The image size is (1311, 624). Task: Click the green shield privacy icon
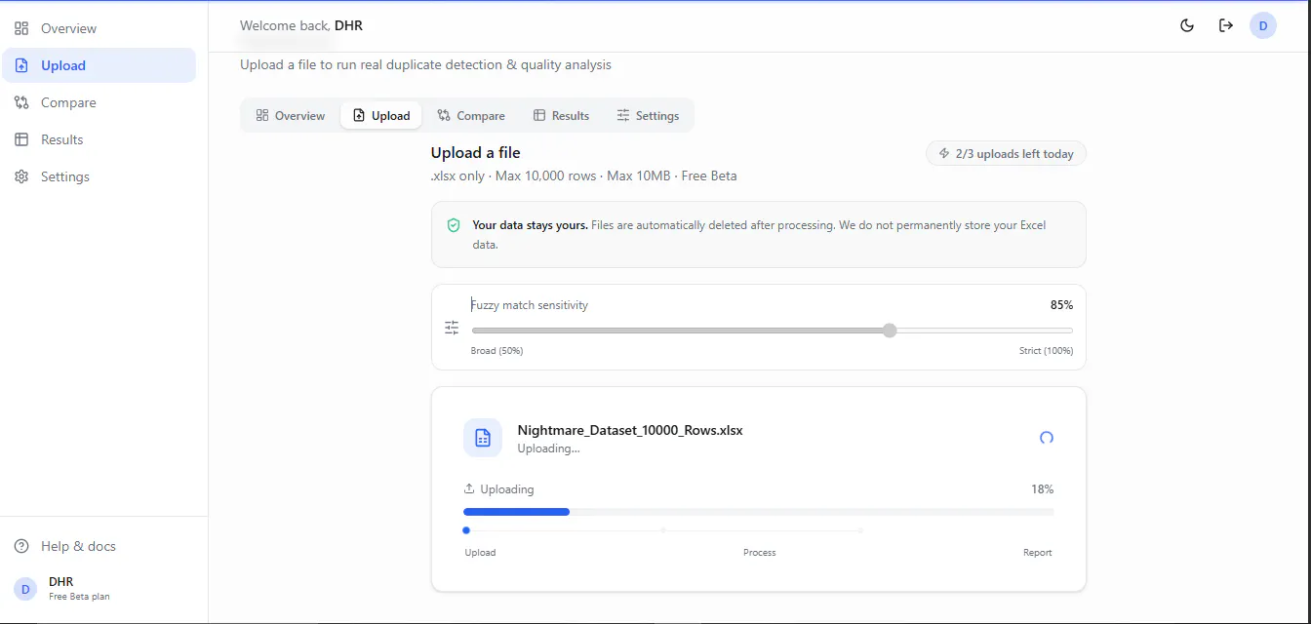tap(454, 225)
